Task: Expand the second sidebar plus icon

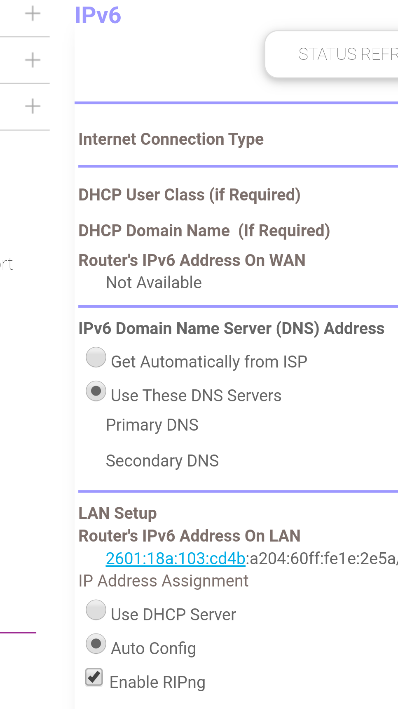Action: (33, 60)
